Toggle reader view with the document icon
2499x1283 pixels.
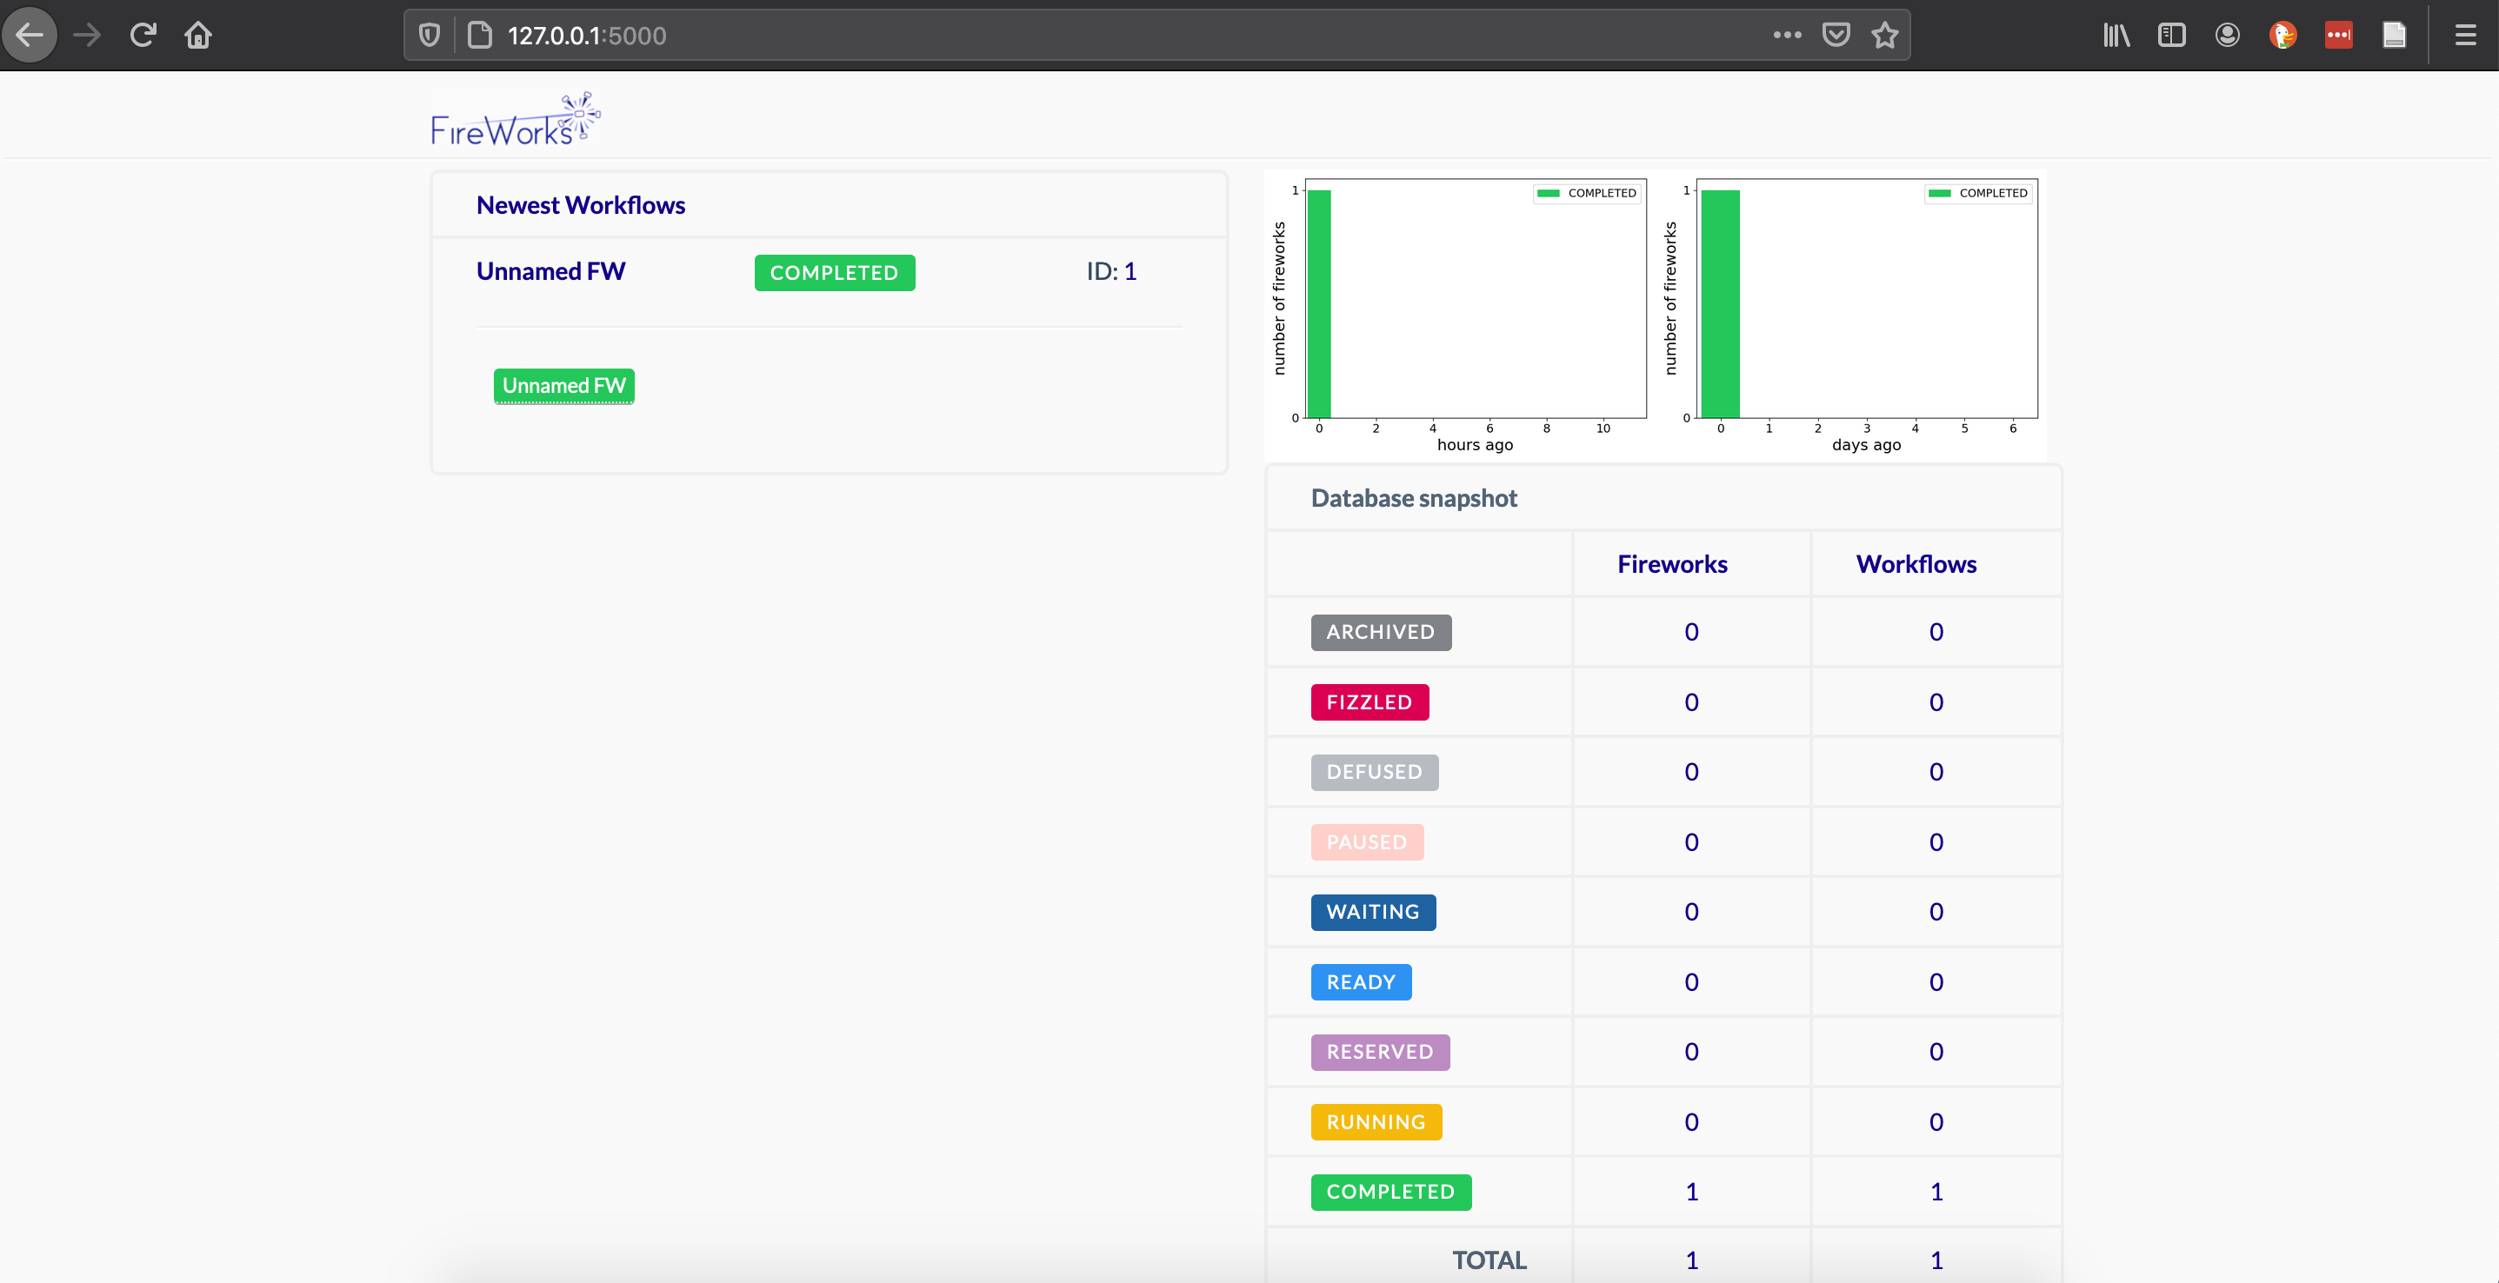tap(2395, 35)
